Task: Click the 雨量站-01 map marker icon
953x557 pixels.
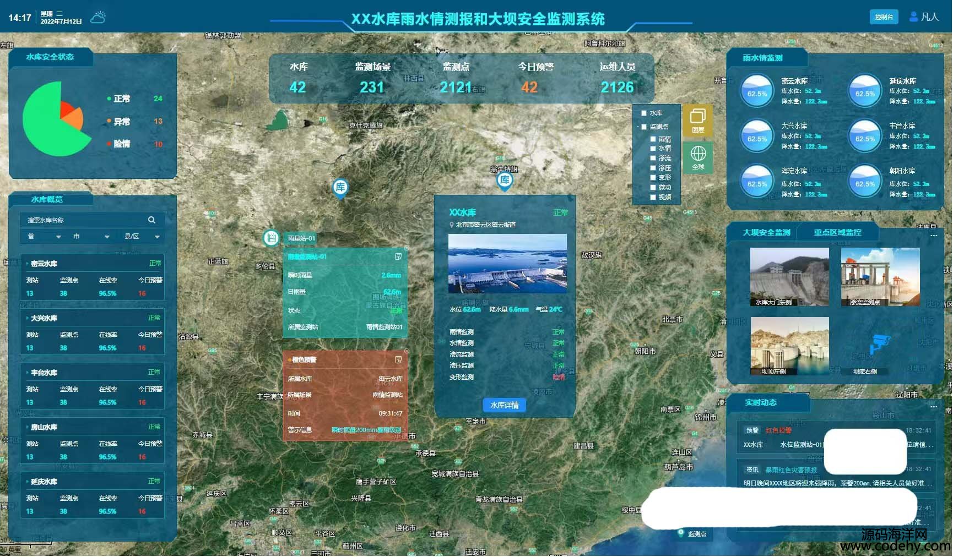Action: tap(270, 238)
